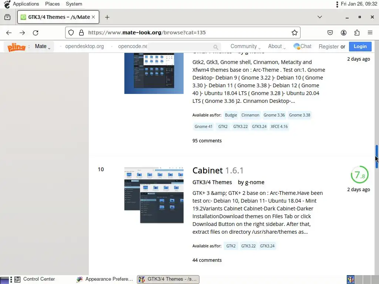Open the opendesktop.org link

(x=84, y=46)
